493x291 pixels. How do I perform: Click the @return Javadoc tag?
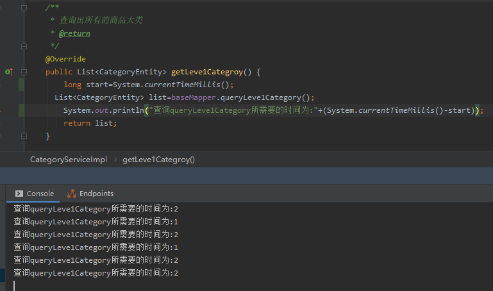(74, 33)
